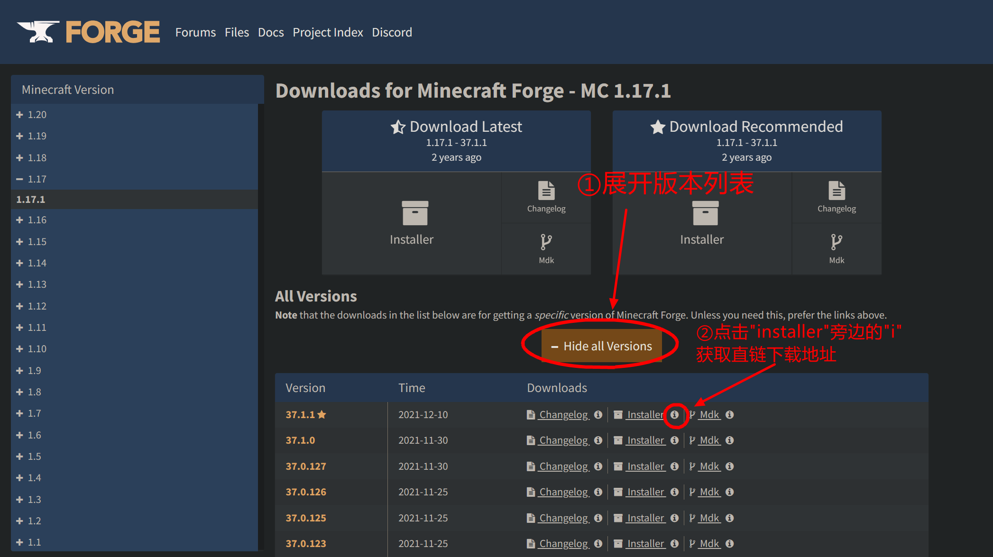Click info icon beside 37.0.126 Changelog
This screenshot has height=557, width=993.
coord(598,492)
